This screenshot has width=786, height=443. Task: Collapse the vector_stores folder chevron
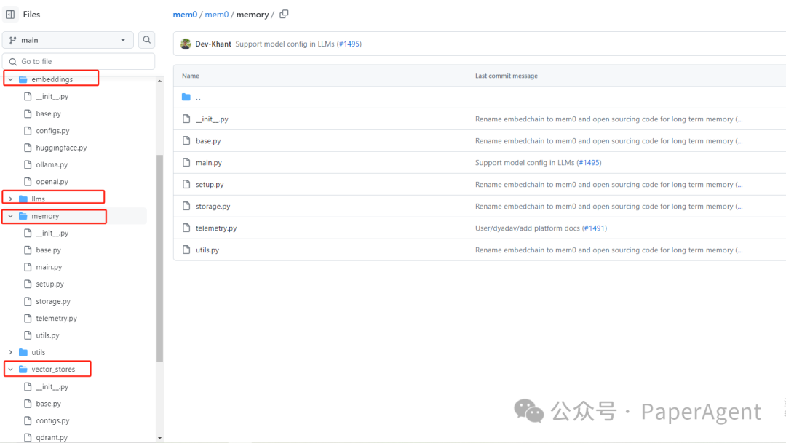click(10, 370)
